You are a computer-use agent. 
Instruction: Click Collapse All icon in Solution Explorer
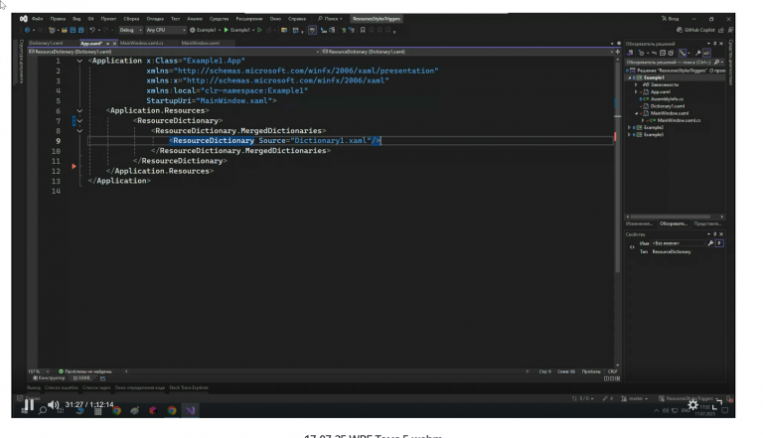tap(663, 53)
